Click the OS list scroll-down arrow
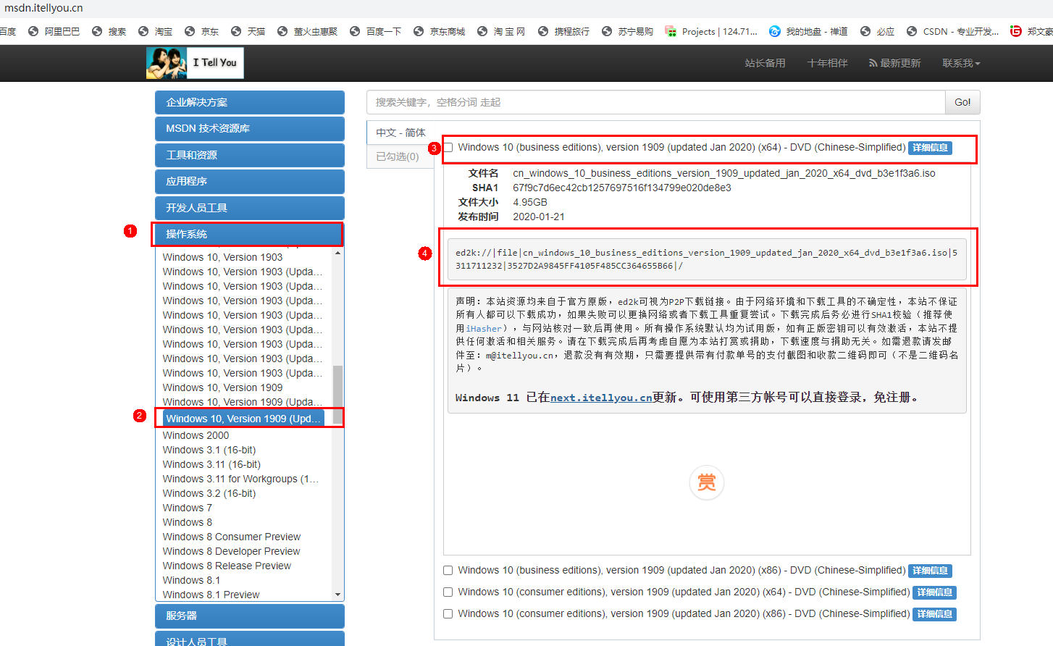Viewport: 1053px width, 646px height. point(337,595)
